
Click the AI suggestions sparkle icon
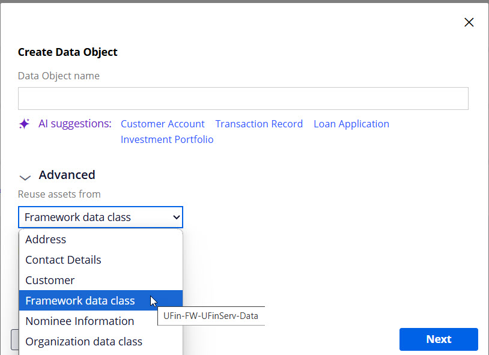coord(24,124)
